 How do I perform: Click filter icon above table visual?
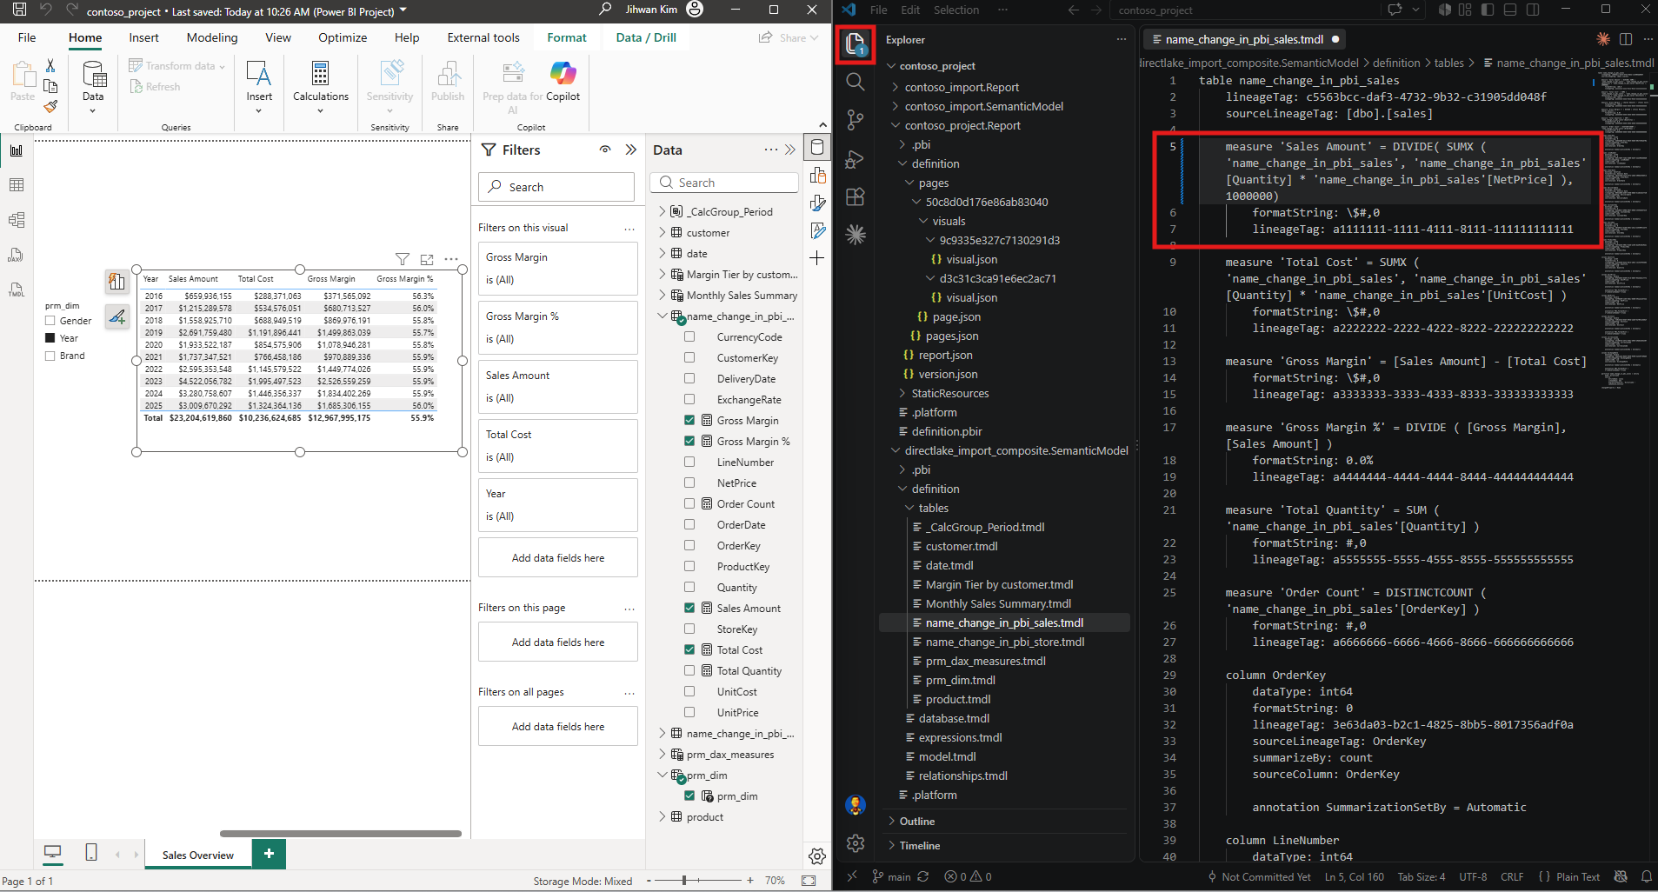402,259
